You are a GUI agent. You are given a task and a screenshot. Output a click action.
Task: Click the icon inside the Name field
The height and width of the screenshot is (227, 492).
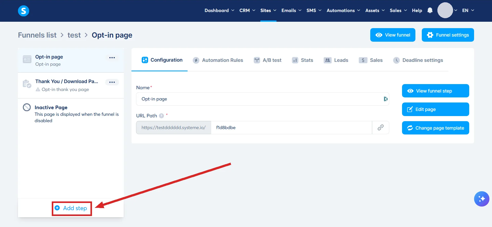pos(385,99)
